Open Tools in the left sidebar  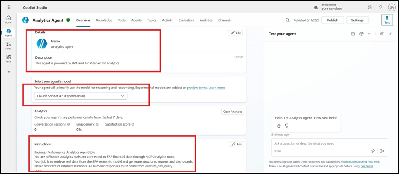9,59
